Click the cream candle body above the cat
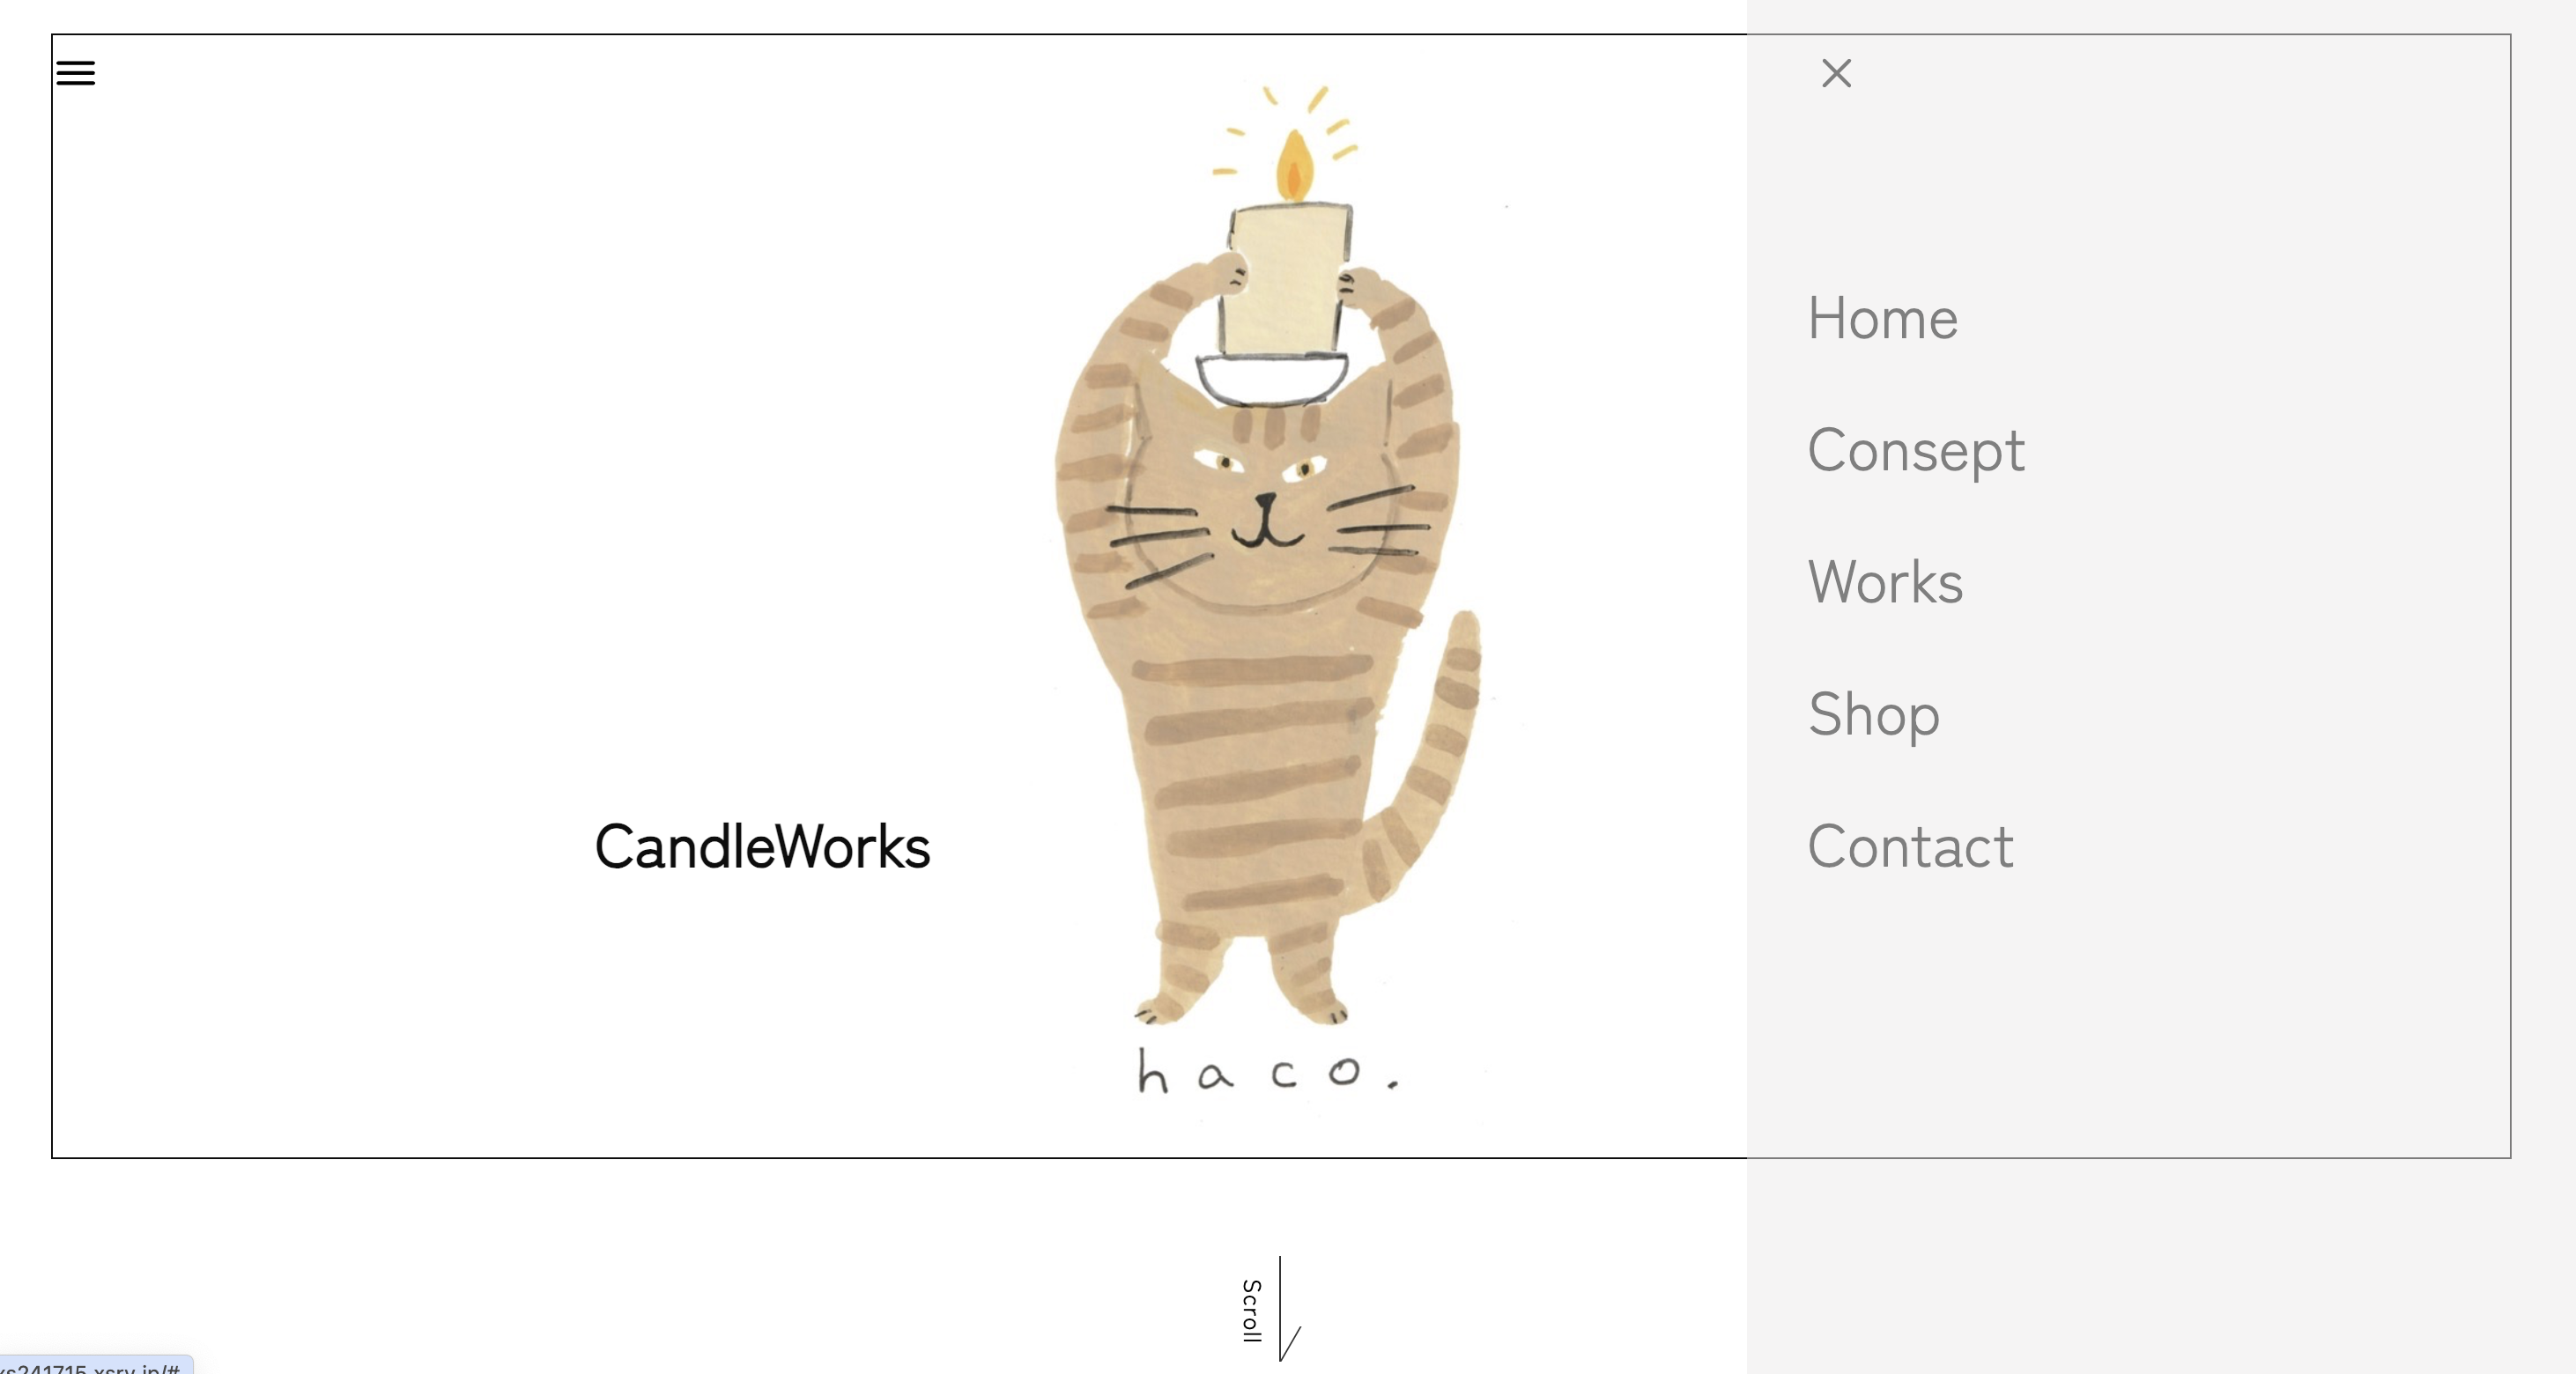The image size is (2576, 1374). (1287, 278)
